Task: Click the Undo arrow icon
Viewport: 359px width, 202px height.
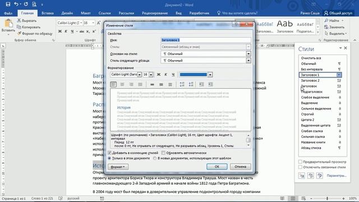Action: [16, 4]
